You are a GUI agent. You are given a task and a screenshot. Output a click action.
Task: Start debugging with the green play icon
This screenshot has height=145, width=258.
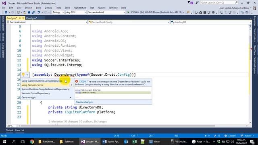[128, 12]
